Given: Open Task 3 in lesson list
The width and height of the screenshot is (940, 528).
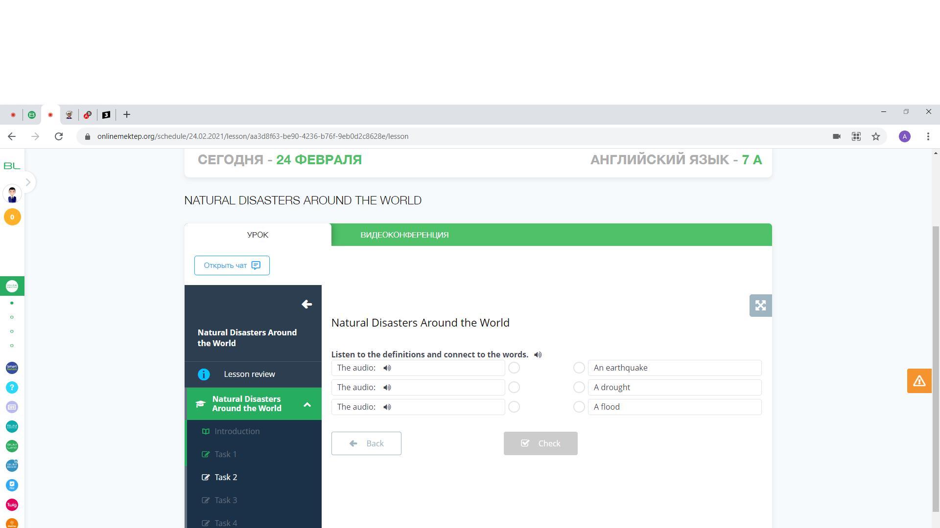Looking at the screenshot, I should coord(226,500).
